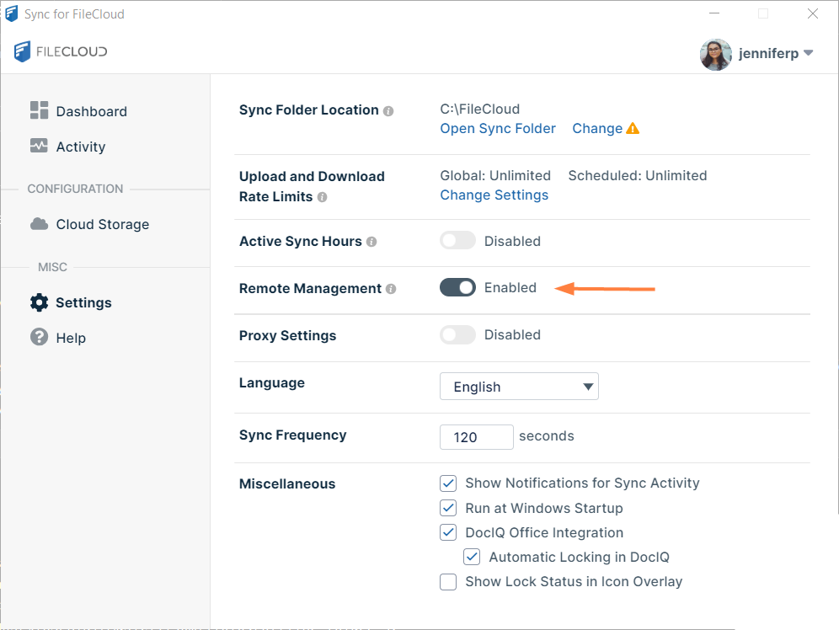Click the jenniferp username
Image resolution: width=839 pixels, height=630 pixels.
pyautogui.click(x=768, y=53)
